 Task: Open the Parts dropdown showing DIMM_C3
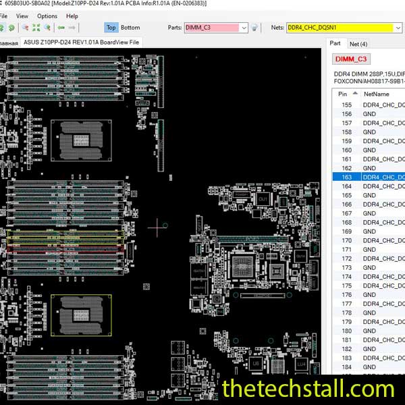pos(244,28)
